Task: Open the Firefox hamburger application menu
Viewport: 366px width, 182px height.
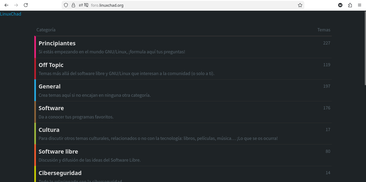Action: 360,5
